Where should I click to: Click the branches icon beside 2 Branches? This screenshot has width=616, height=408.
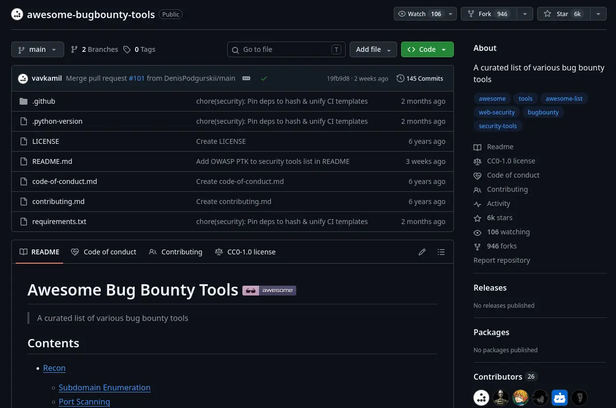coord(74,49)
